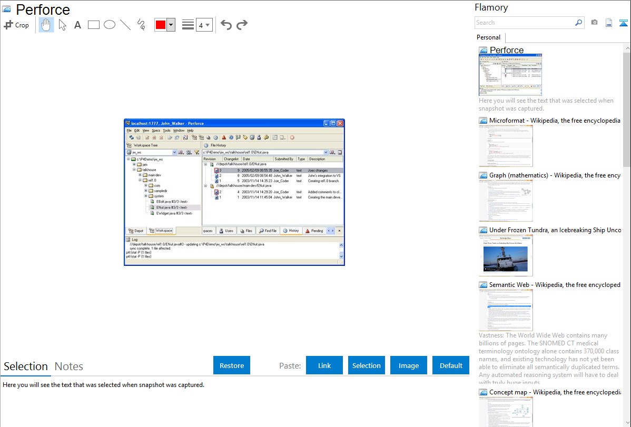
Task: Click 'Semantic Web - Wikipedia' snapshot title
Action: point(555,284)
